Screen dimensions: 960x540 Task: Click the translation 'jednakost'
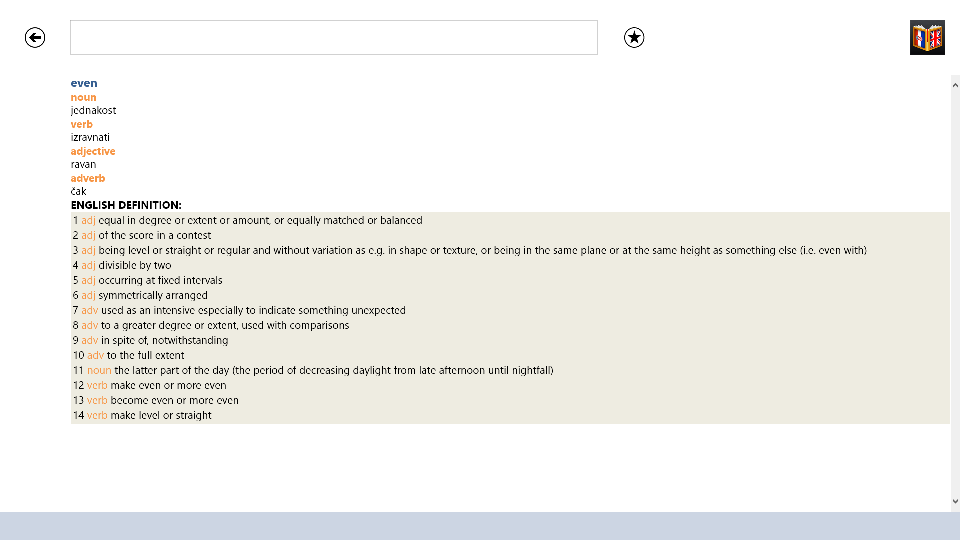(93, 110)
